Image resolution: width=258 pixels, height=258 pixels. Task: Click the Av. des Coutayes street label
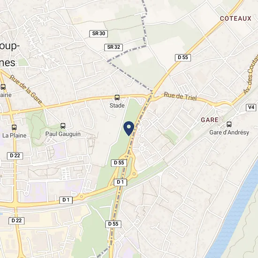[x=251, y=75]
